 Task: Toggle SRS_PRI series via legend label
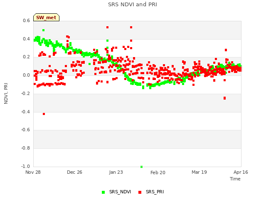pyautogui.click(x=155, y=192)
